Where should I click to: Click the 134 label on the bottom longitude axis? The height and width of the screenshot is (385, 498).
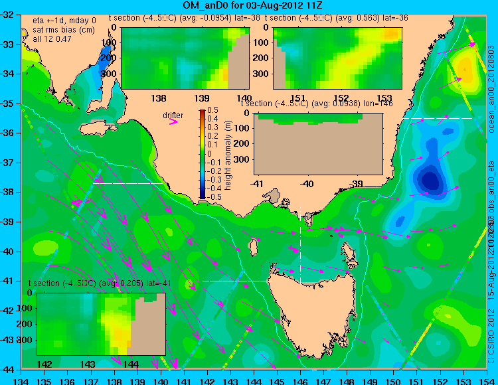(x=21, y=381)
